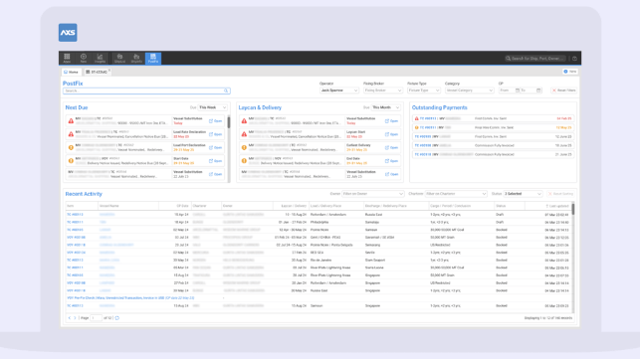The width and height of the screenshot is (640, 359).
Task: Open the Earliest Delivery item
Action: pos(391,147)
